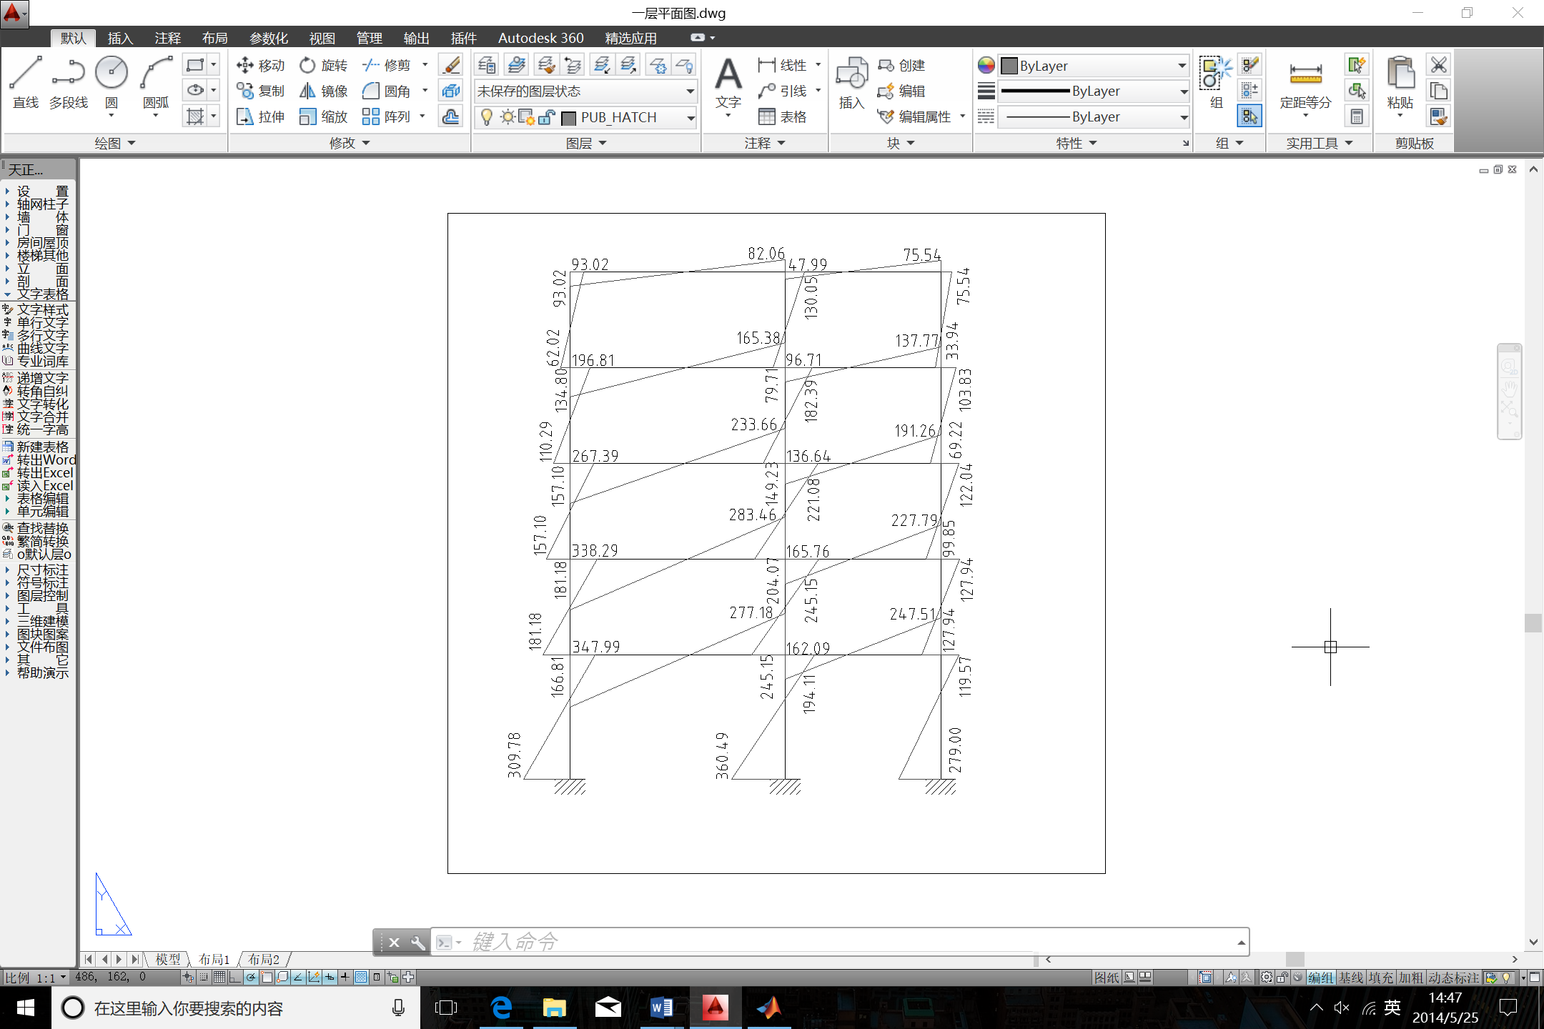Expand the 比例 1:1 scale dropdown

63,978
